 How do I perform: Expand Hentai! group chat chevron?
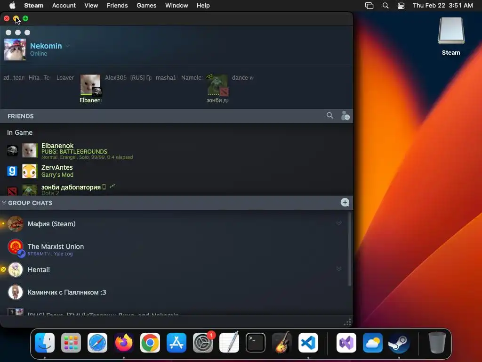339,269
